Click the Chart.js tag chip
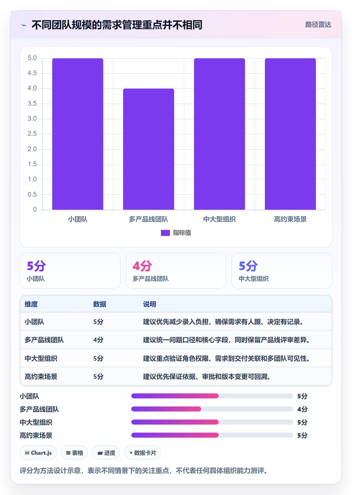Viewport: 352px width, 495px height. pos(38,453)
